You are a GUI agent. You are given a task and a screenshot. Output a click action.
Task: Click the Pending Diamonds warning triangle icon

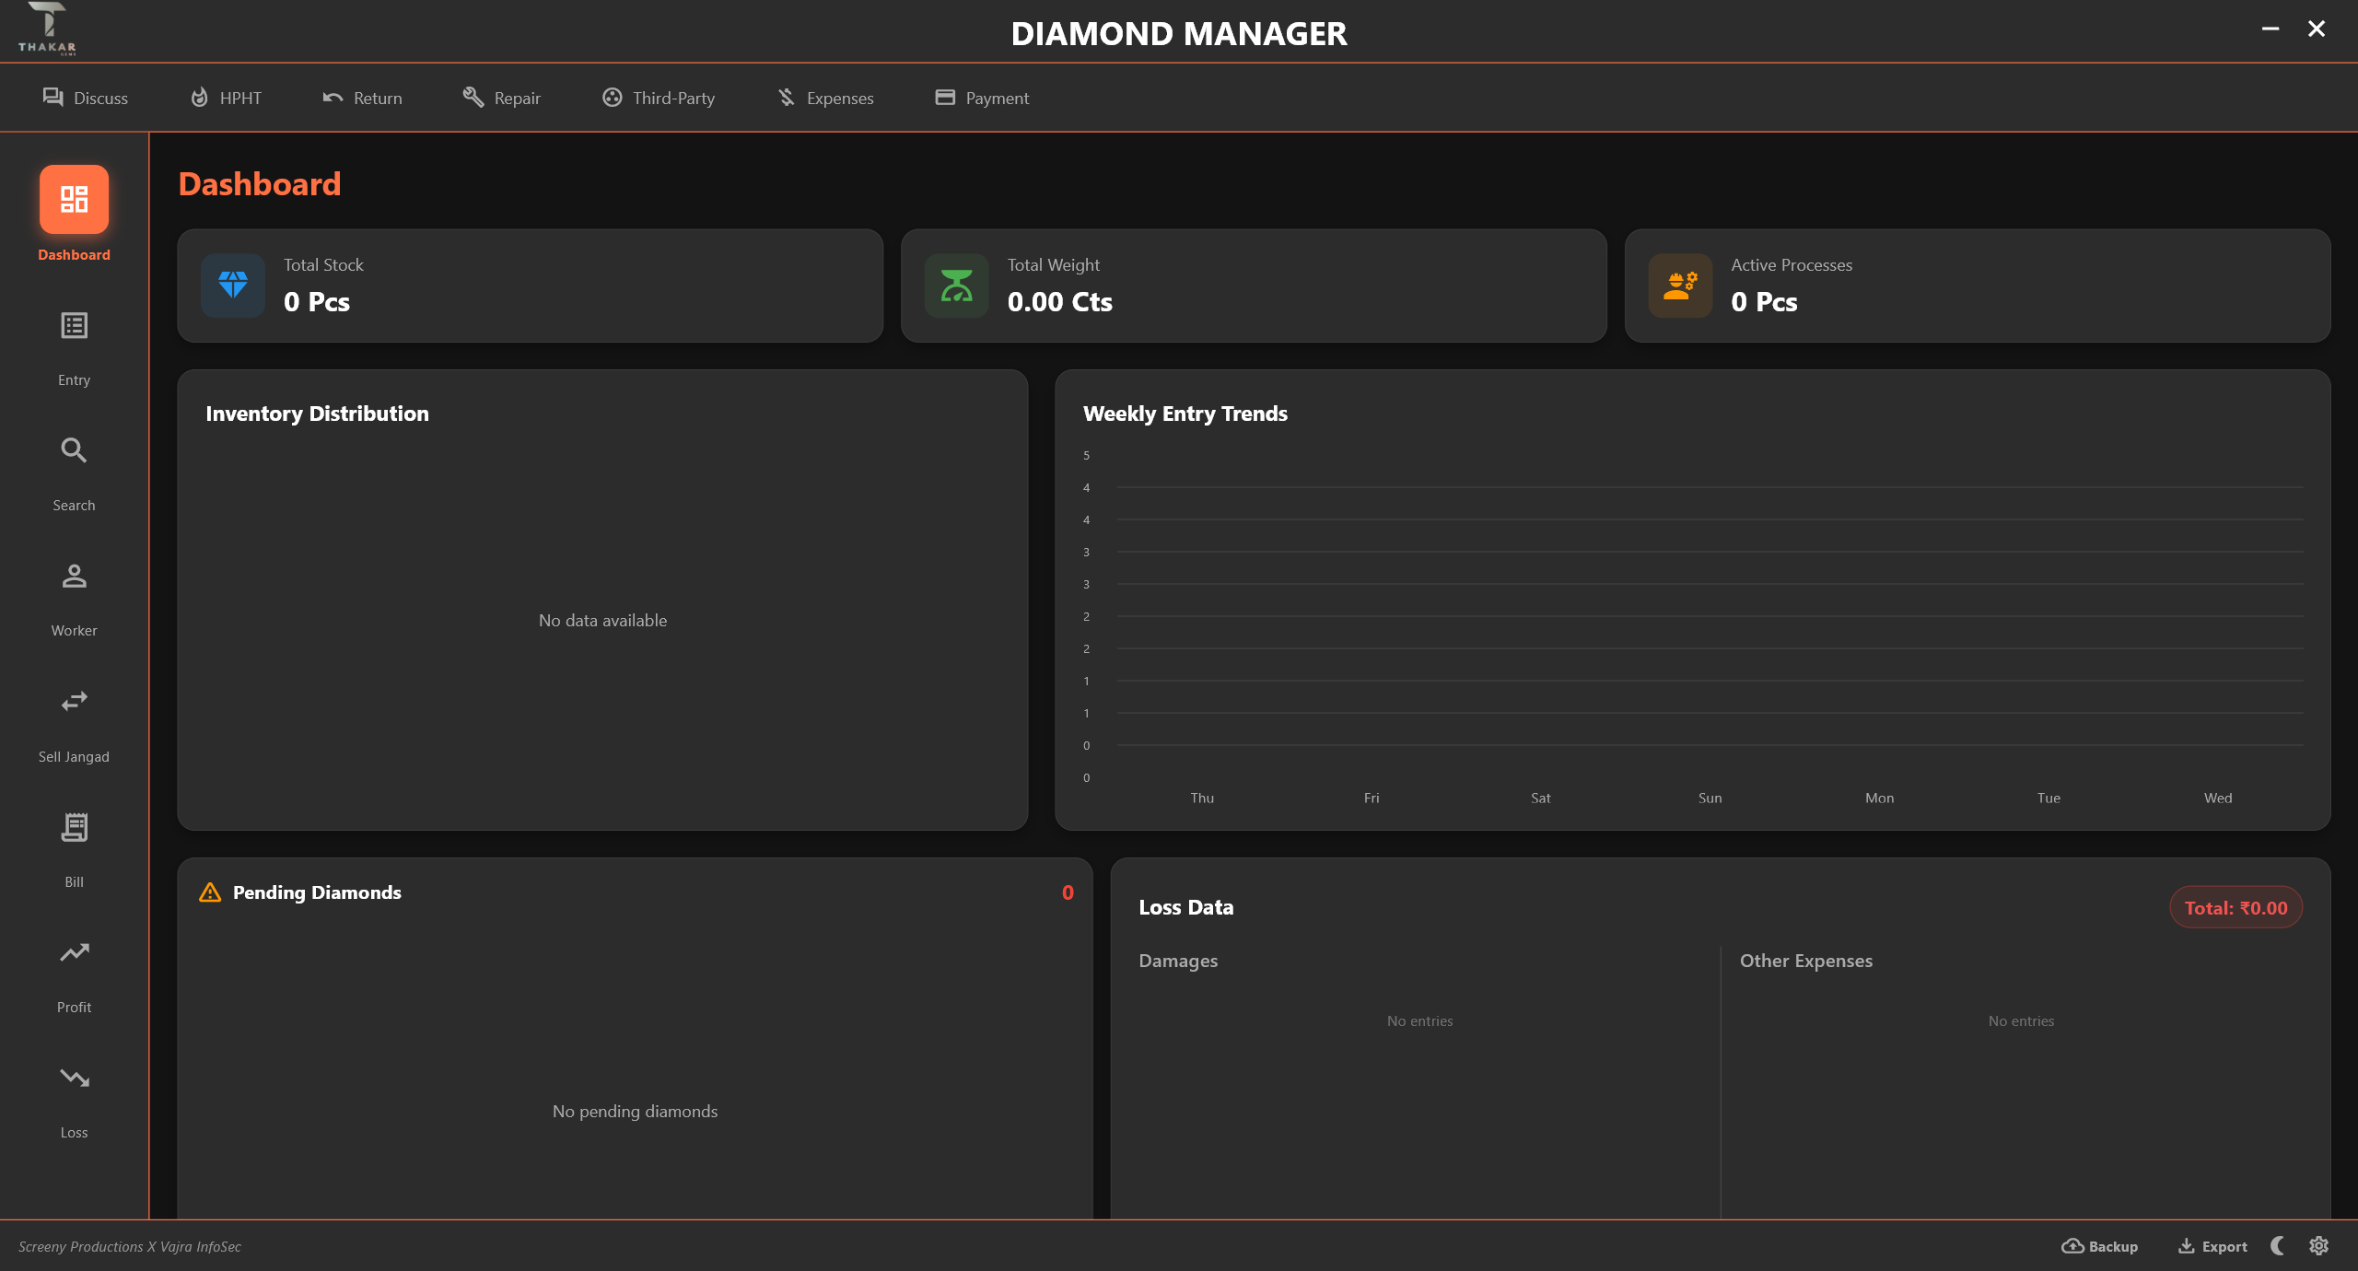click(210, 892)
